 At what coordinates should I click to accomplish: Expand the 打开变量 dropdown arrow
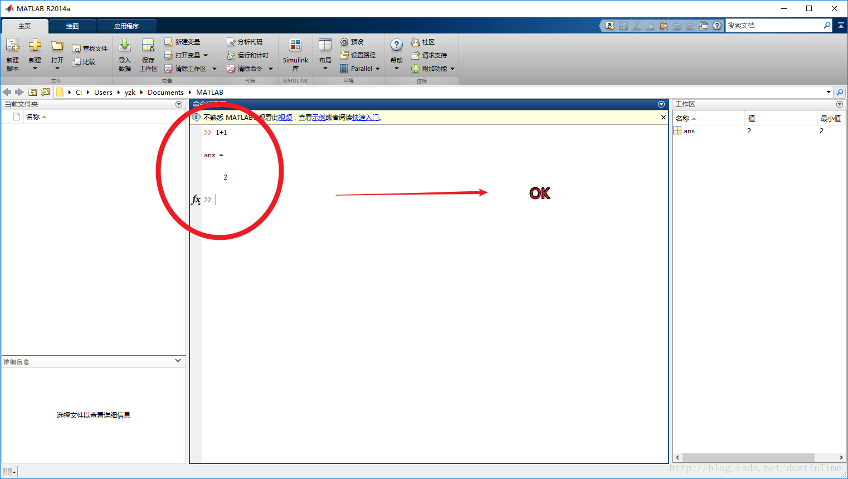pyautogui.click(x=206, y=55)
